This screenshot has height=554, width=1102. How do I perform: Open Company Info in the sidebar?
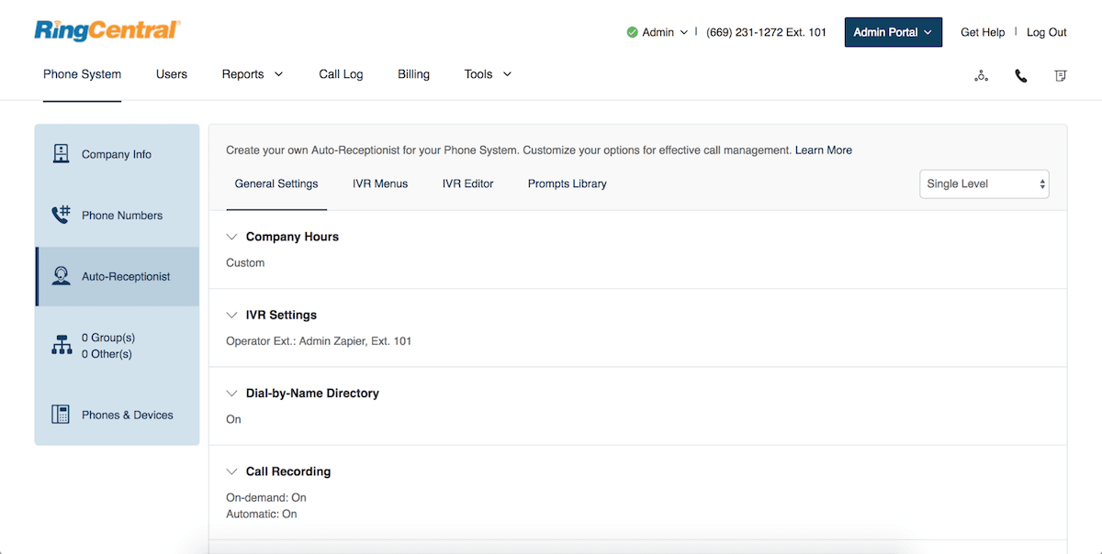tap(117, 154)
